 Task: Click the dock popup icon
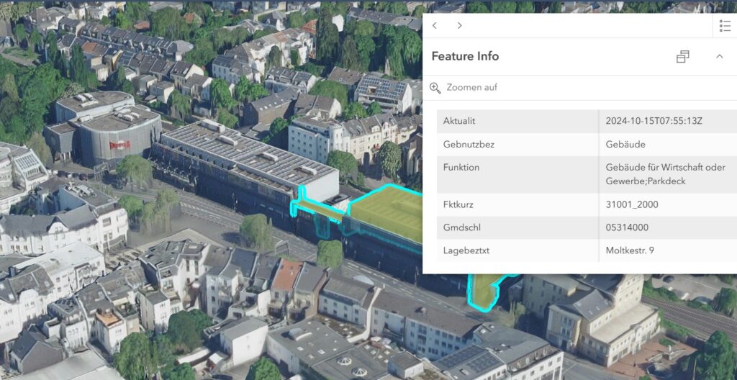(x=683, y=57)
